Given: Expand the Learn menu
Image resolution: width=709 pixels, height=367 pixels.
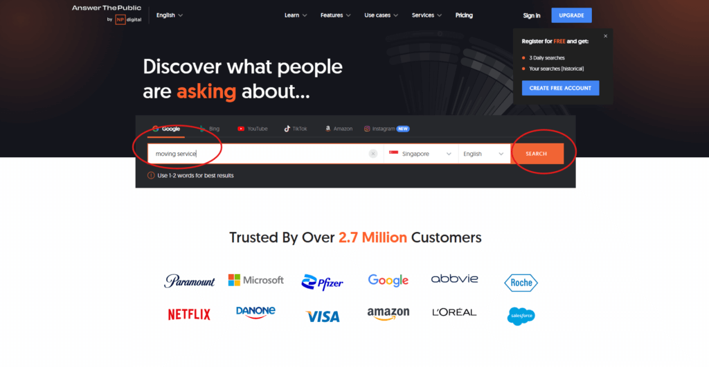Looking at the screenshot, I should coord(296,15).
